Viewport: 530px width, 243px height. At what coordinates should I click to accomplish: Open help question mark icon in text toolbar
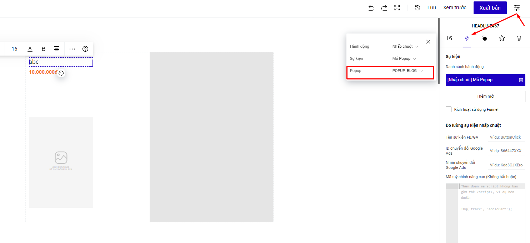(85, 49)
